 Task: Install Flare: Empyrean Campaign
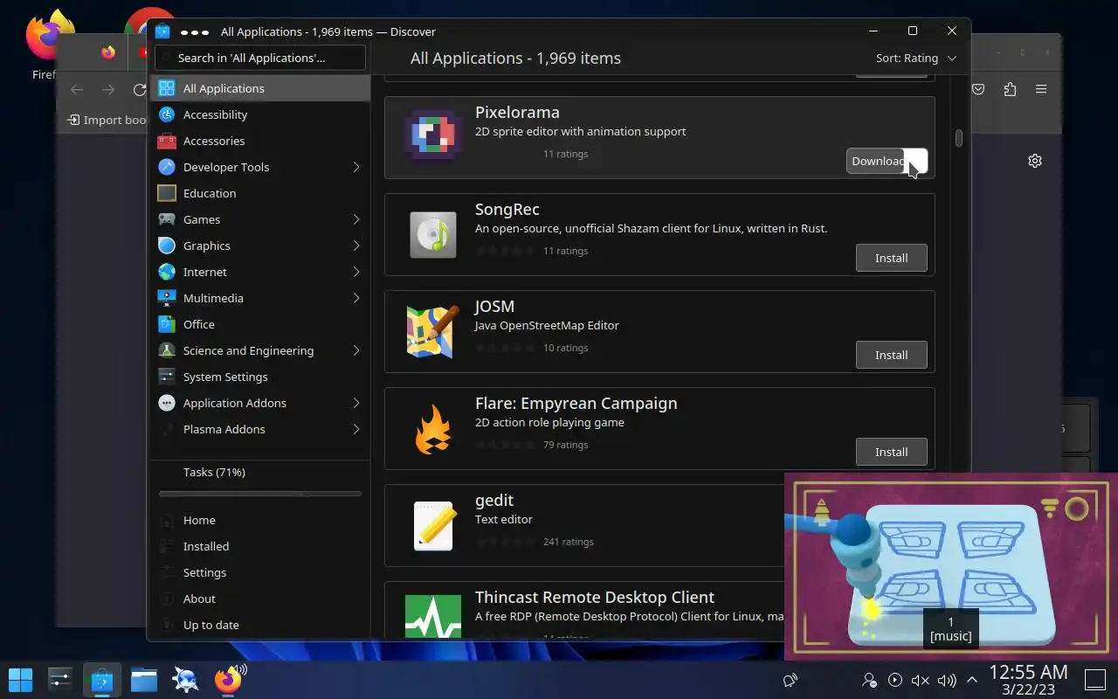(891, 452)
